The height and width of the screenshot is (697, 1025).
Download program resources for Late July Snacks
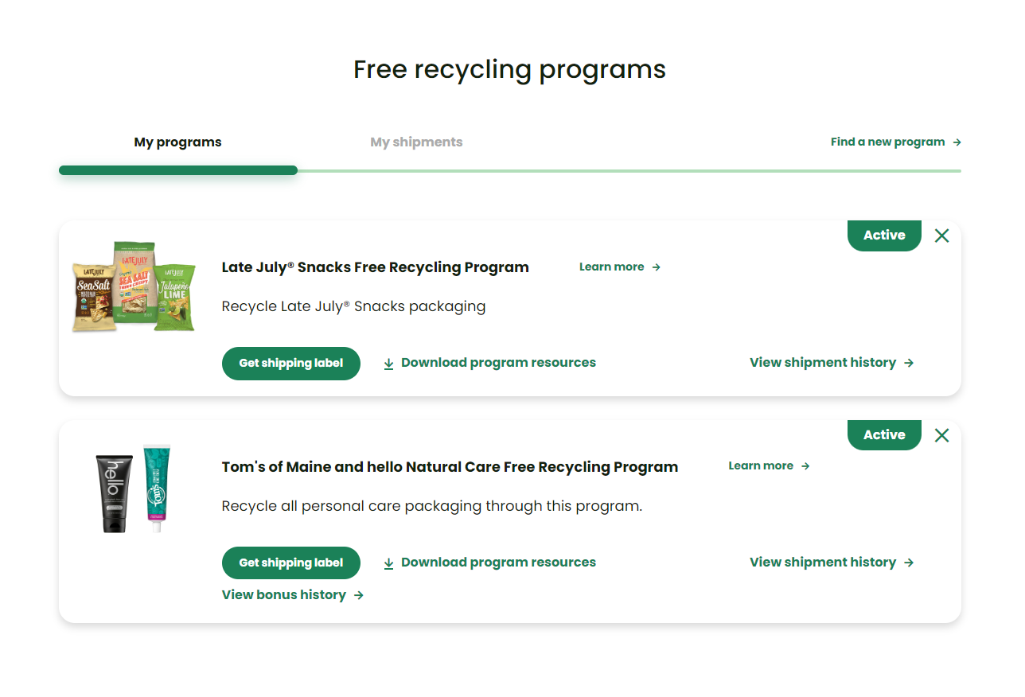[489, 363]
